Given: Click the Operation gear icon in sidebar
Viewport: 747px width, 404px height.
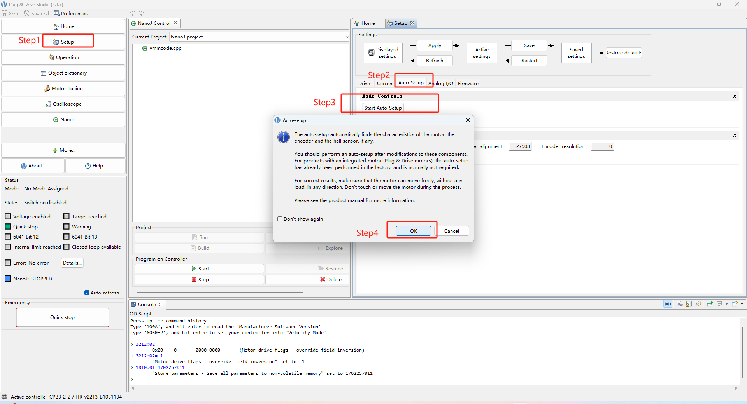Looking at the screenshot, I should point(51,57).
